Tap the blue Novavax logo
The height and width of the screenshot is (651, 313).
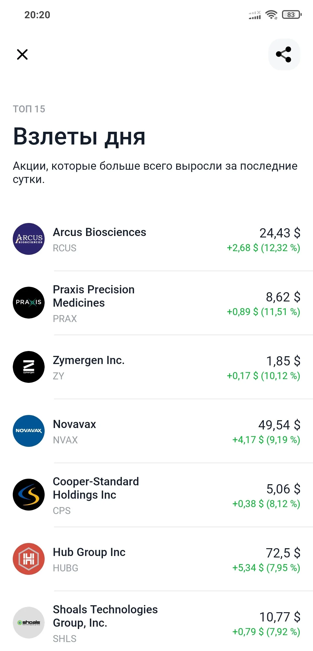tap(29, 431)
